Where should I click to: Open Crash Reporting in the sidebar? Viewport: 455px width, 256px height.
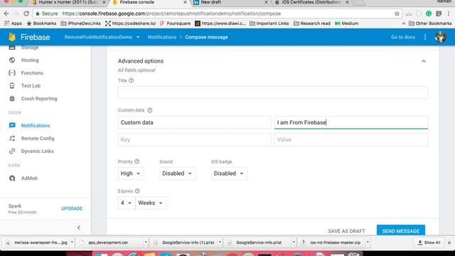click(x=39, y=98)
